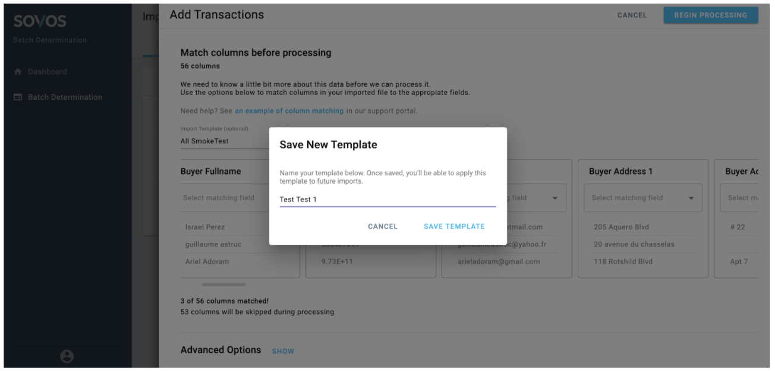Click the Batch Determination sidebar icon
This screenshot has height=373, width=775.
click(18, 97)
